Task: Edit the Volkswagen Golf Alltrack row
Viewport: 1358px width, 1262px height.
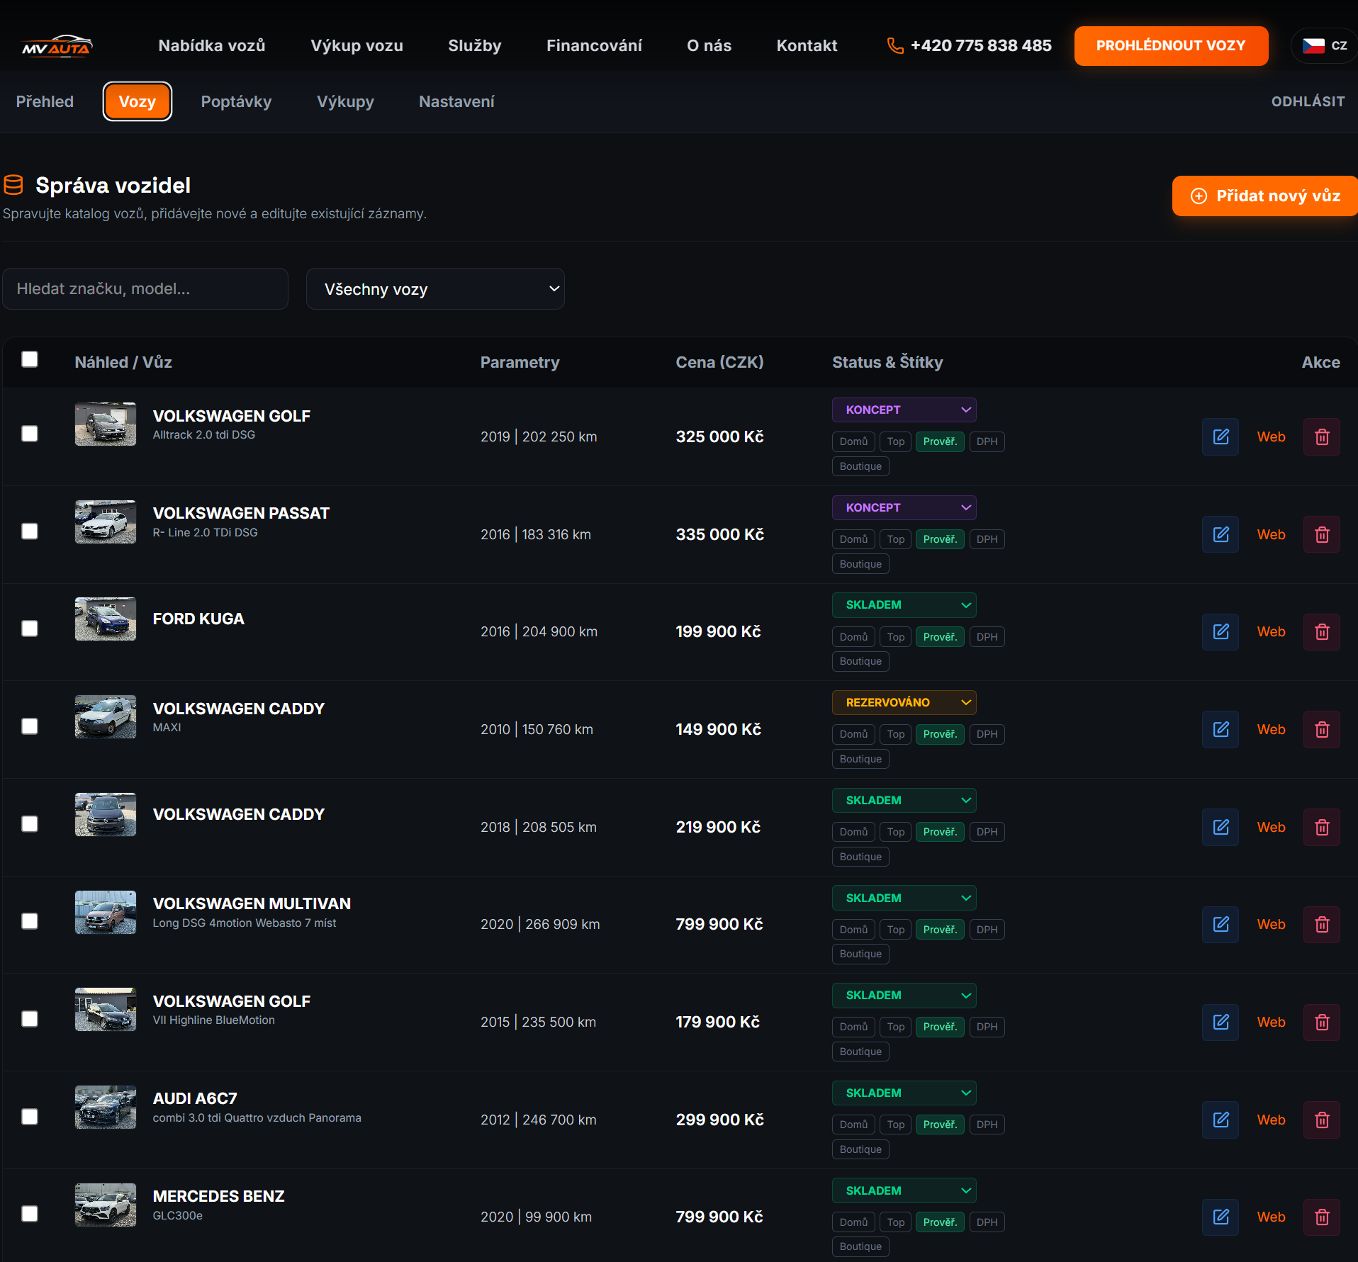Action: point(1220,436)
